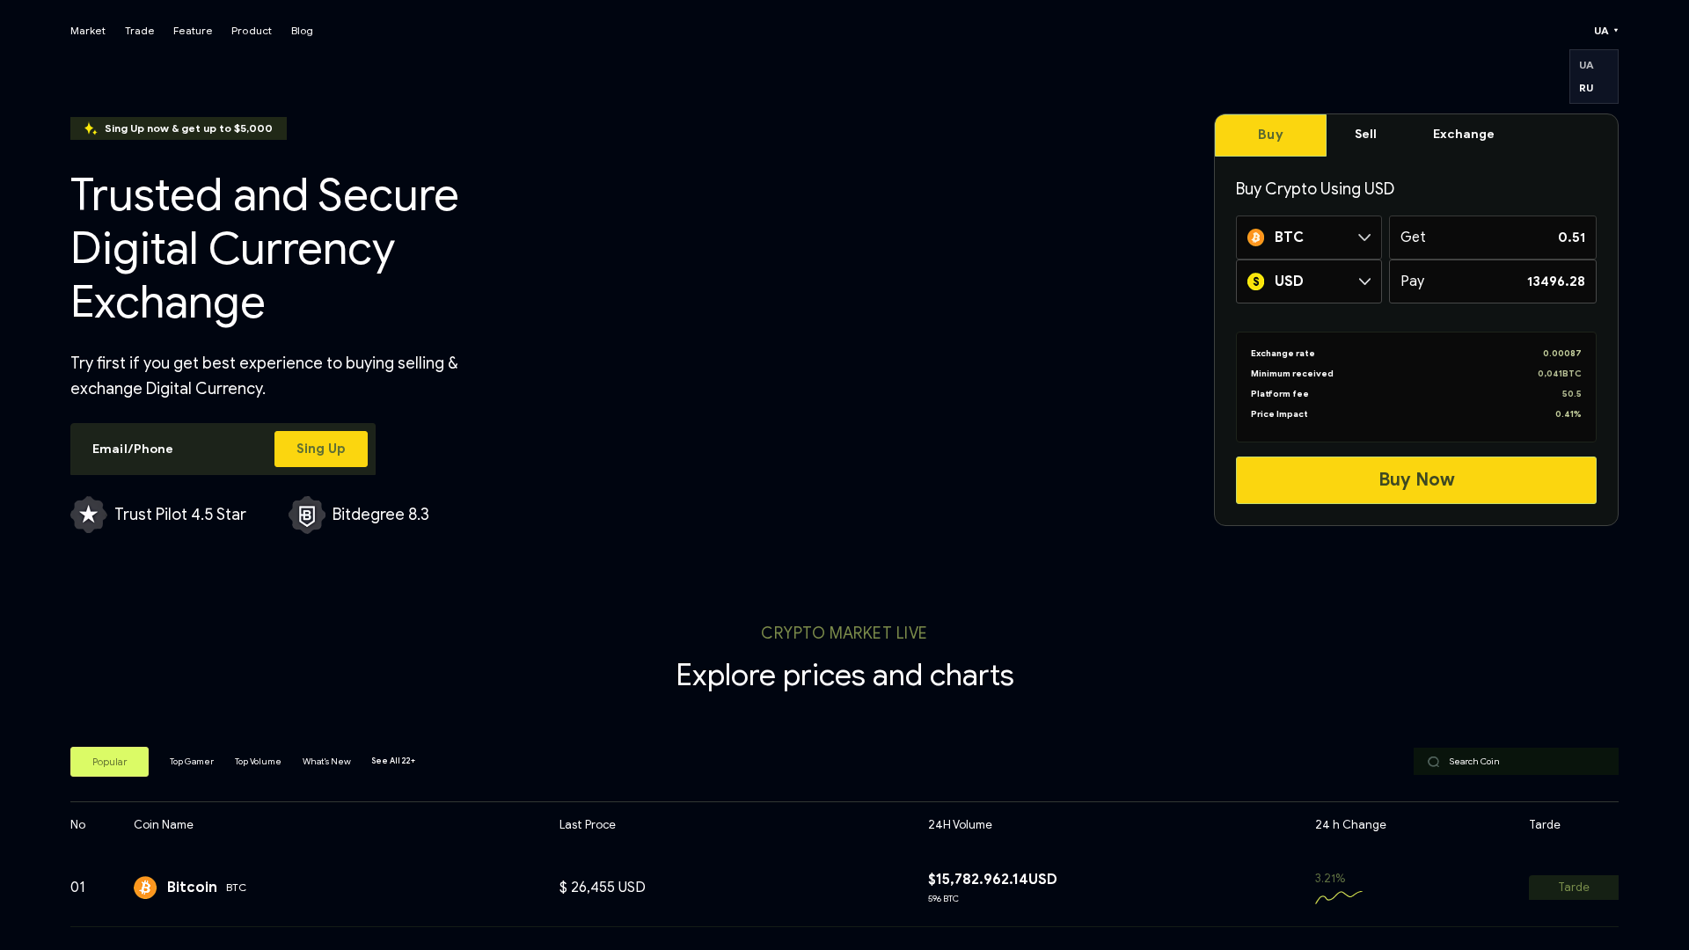Switch to the Buy tab
The width and height of the screenshot is (1689, 950).
click(x=1270, y=135)
